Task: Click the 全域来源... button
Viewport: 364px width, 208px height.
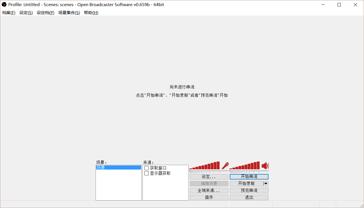Action: (209, 191)
